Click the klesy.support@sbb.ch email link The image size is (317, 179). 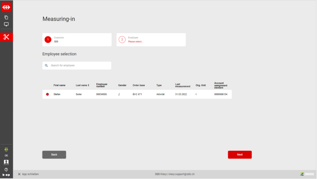pyautogui.click(x=182, y=174)
